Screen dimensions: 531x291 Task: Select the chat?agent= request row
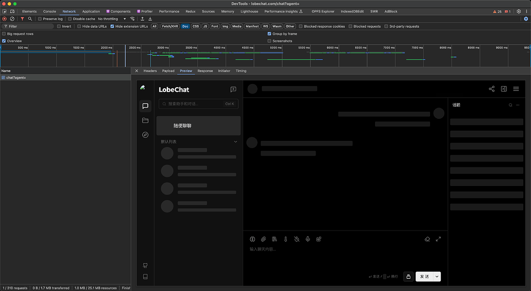[x=65, y=78]
